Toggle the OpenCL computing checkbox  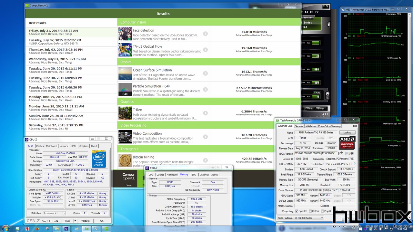[x=297, y=211]
